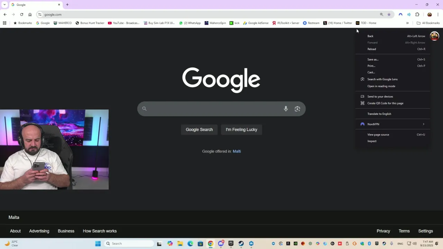Open File Explorer from the taskbar

click(x=180, y=243)
